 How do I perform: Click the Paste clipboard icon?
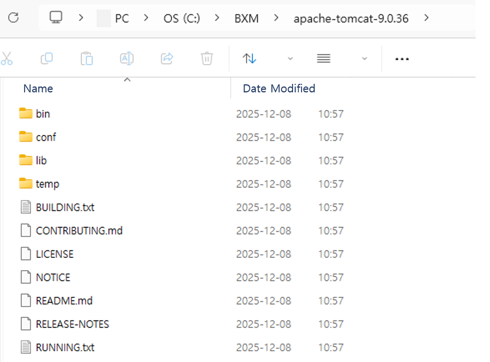(x=86, y=58)
